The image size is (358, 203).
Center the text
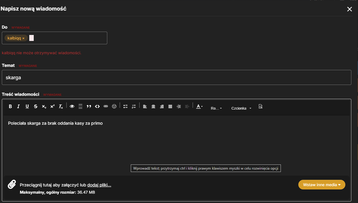click(x=153, y=106)
